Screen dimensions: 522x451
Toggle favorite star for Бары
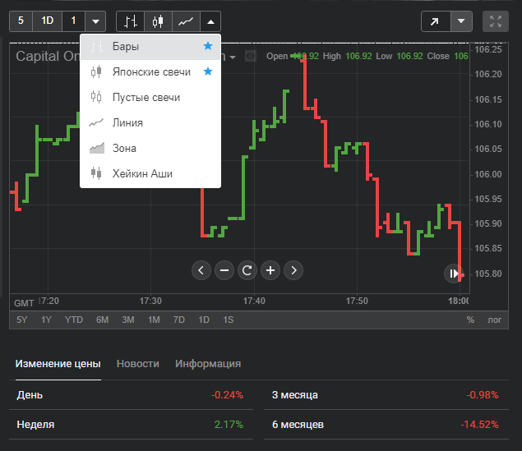(208, 47)
